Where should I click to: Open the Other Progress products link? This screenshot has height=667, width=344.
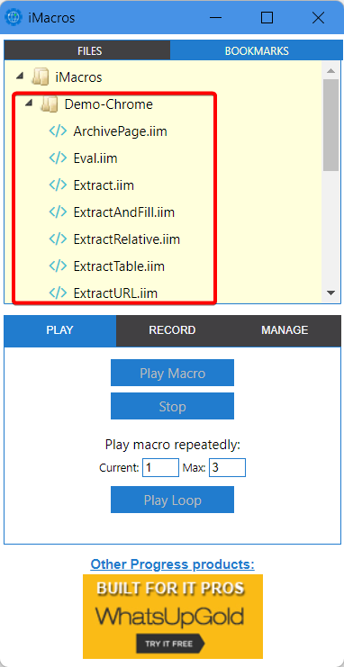tap(172, 564)
